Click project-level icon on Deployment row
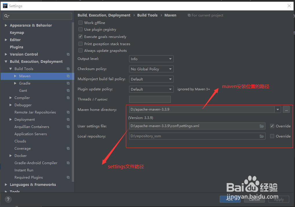This screenshot has height=207, width=295. pos(68,120)
